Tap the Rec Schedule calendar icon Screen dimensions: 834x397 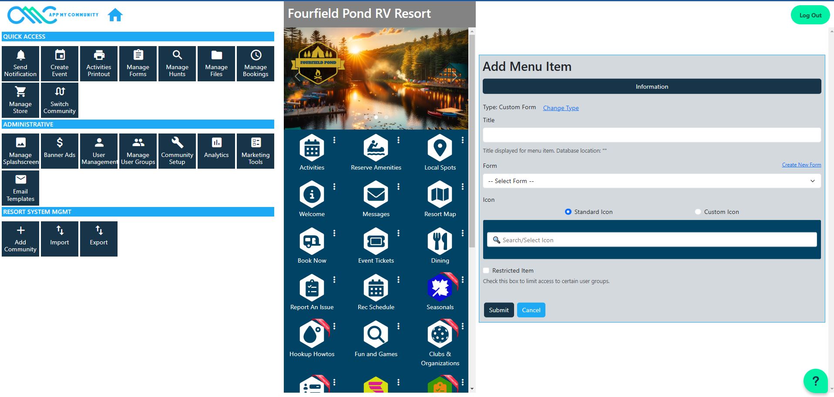coord(376,287)
